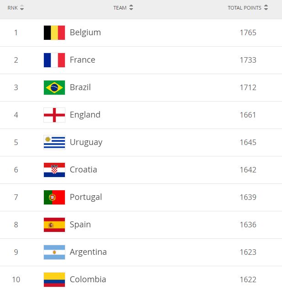282x290 pixels.
Task: Click the France flag icon
Action: pyautogui.click(x=54, y=60)
